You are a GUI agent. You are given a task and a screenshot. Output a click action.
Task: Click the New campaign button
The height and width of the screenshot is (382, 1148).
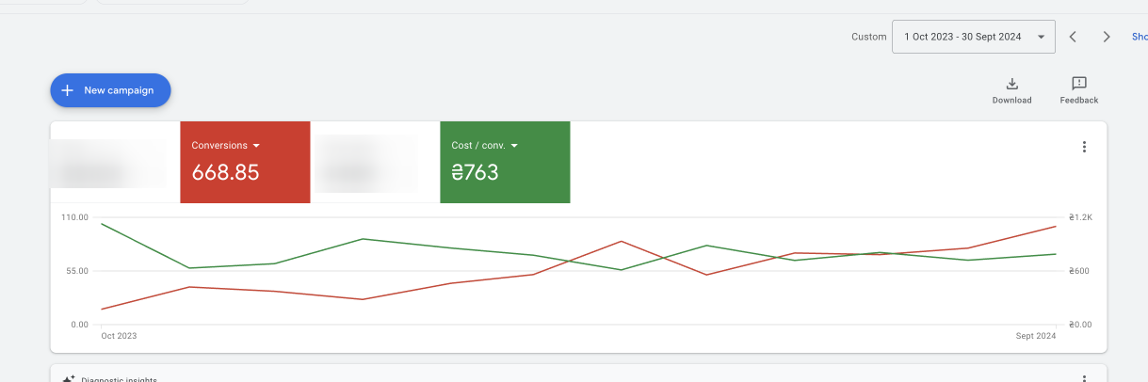tap(110, 90)
